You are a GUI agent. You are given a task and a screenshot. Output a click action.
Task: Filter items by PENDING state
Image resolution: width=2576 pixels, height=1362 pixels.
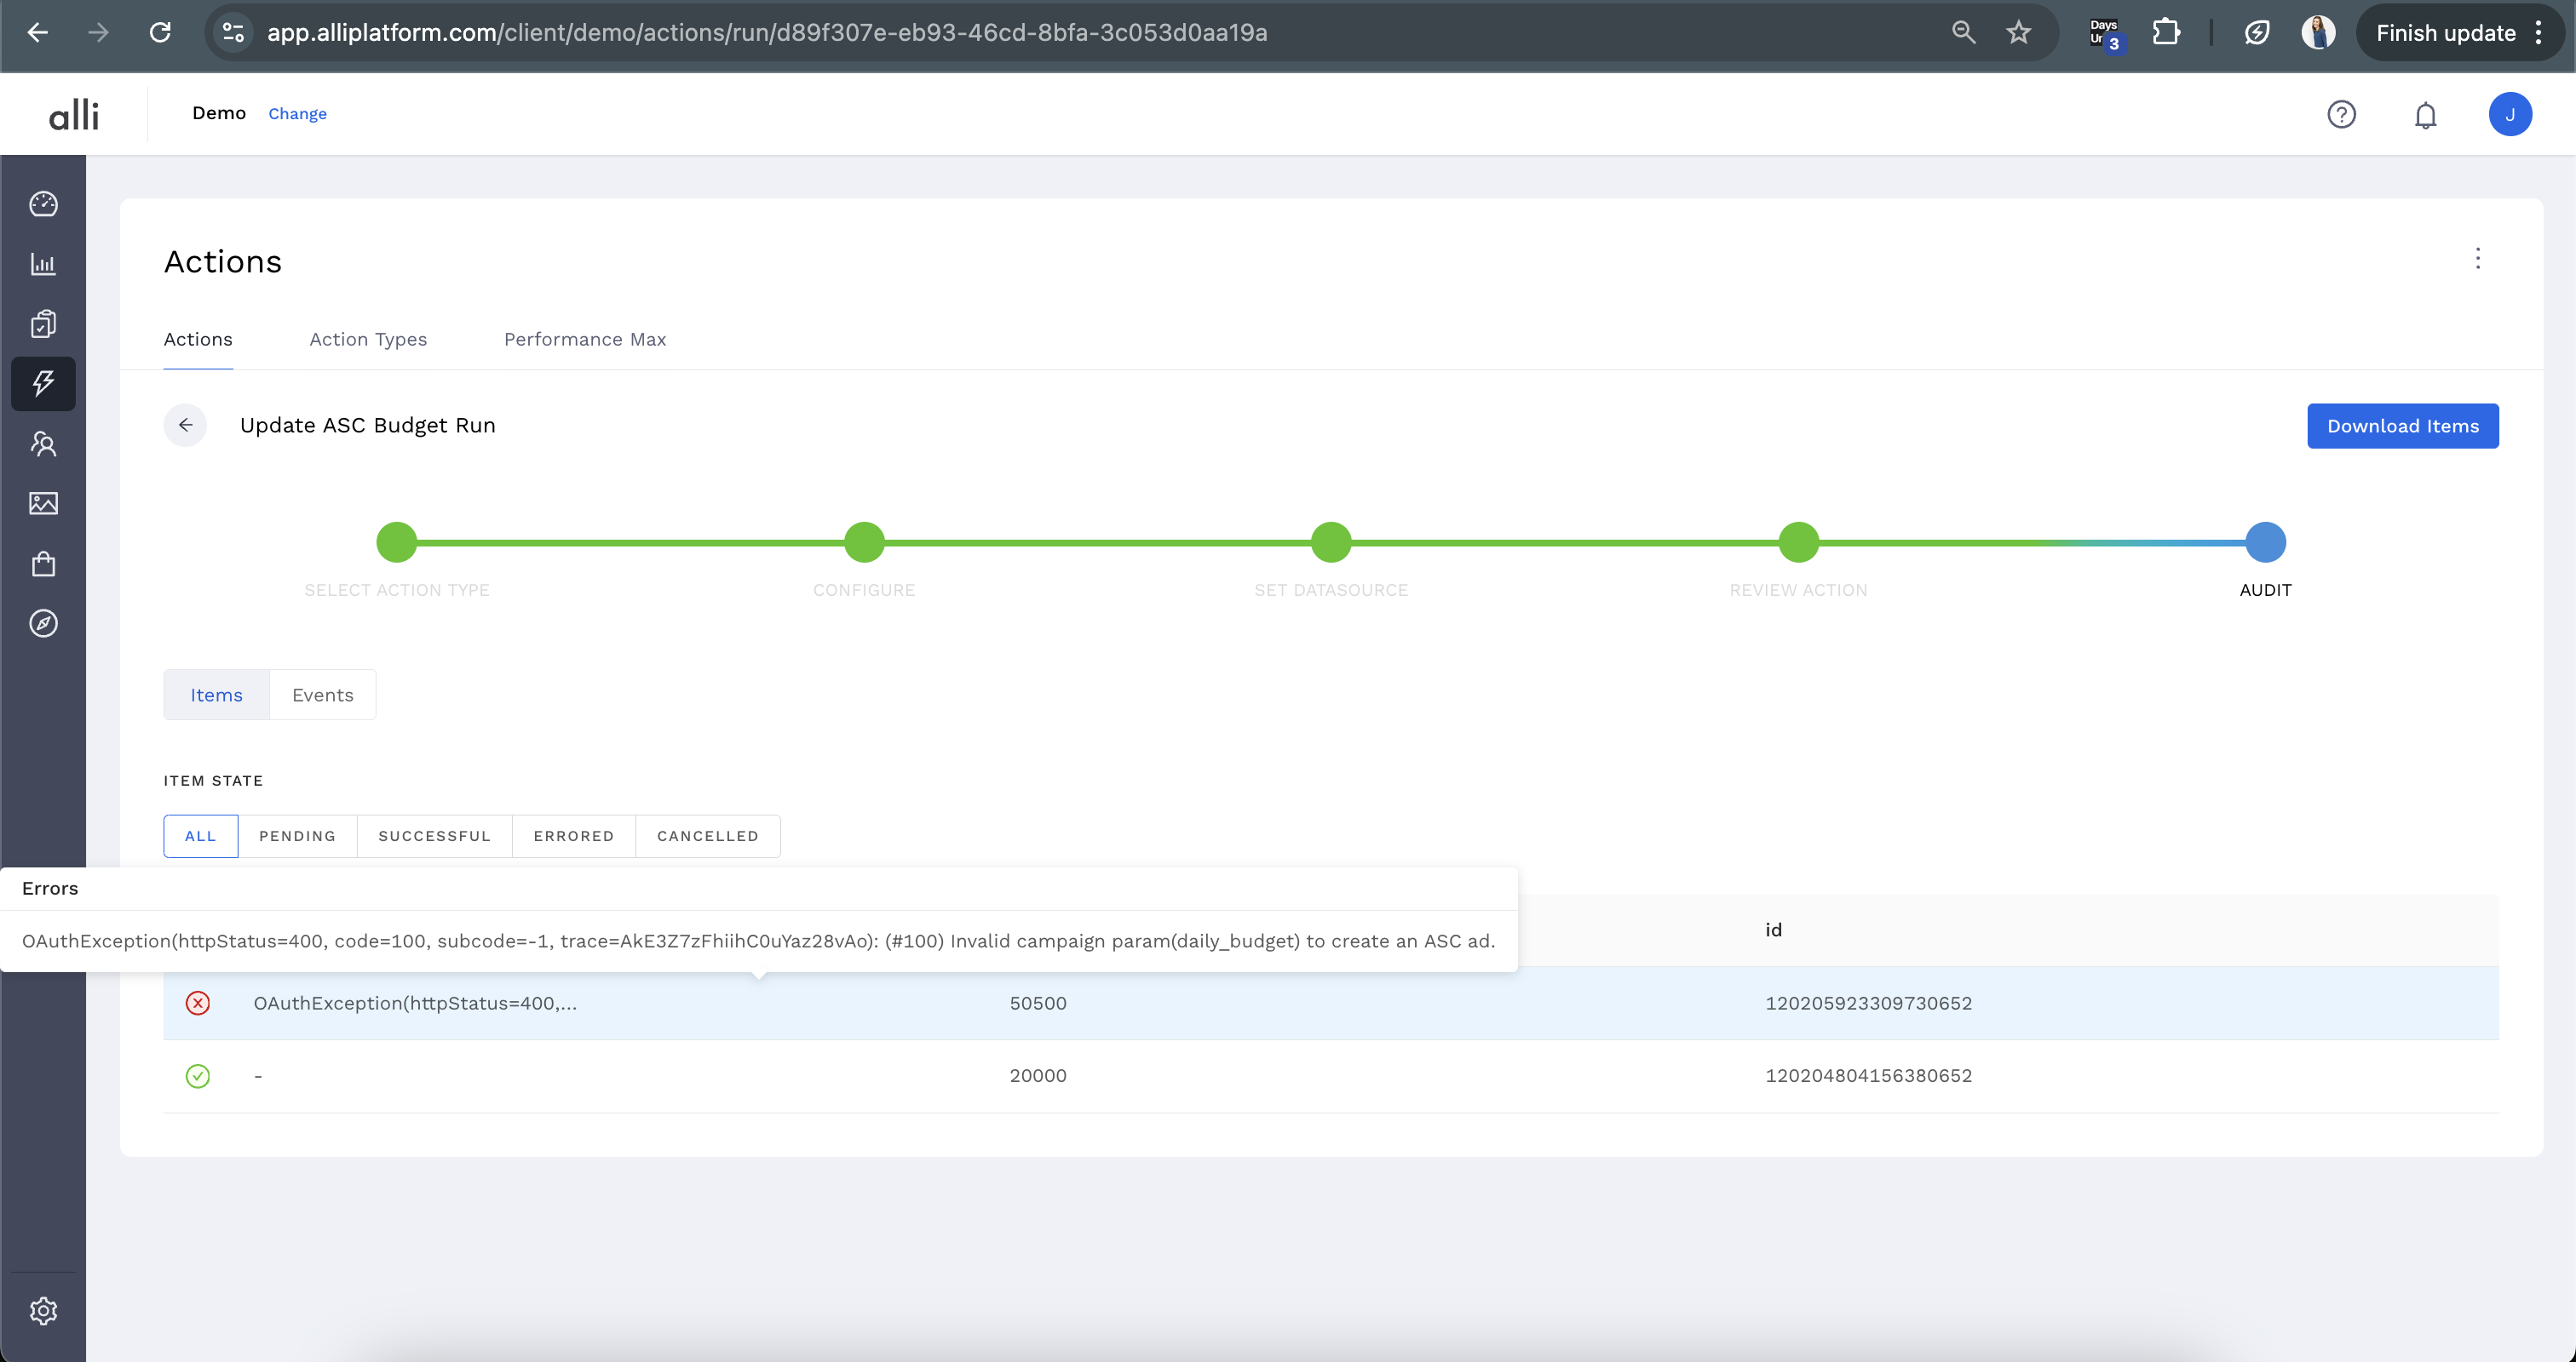point(297,835)
